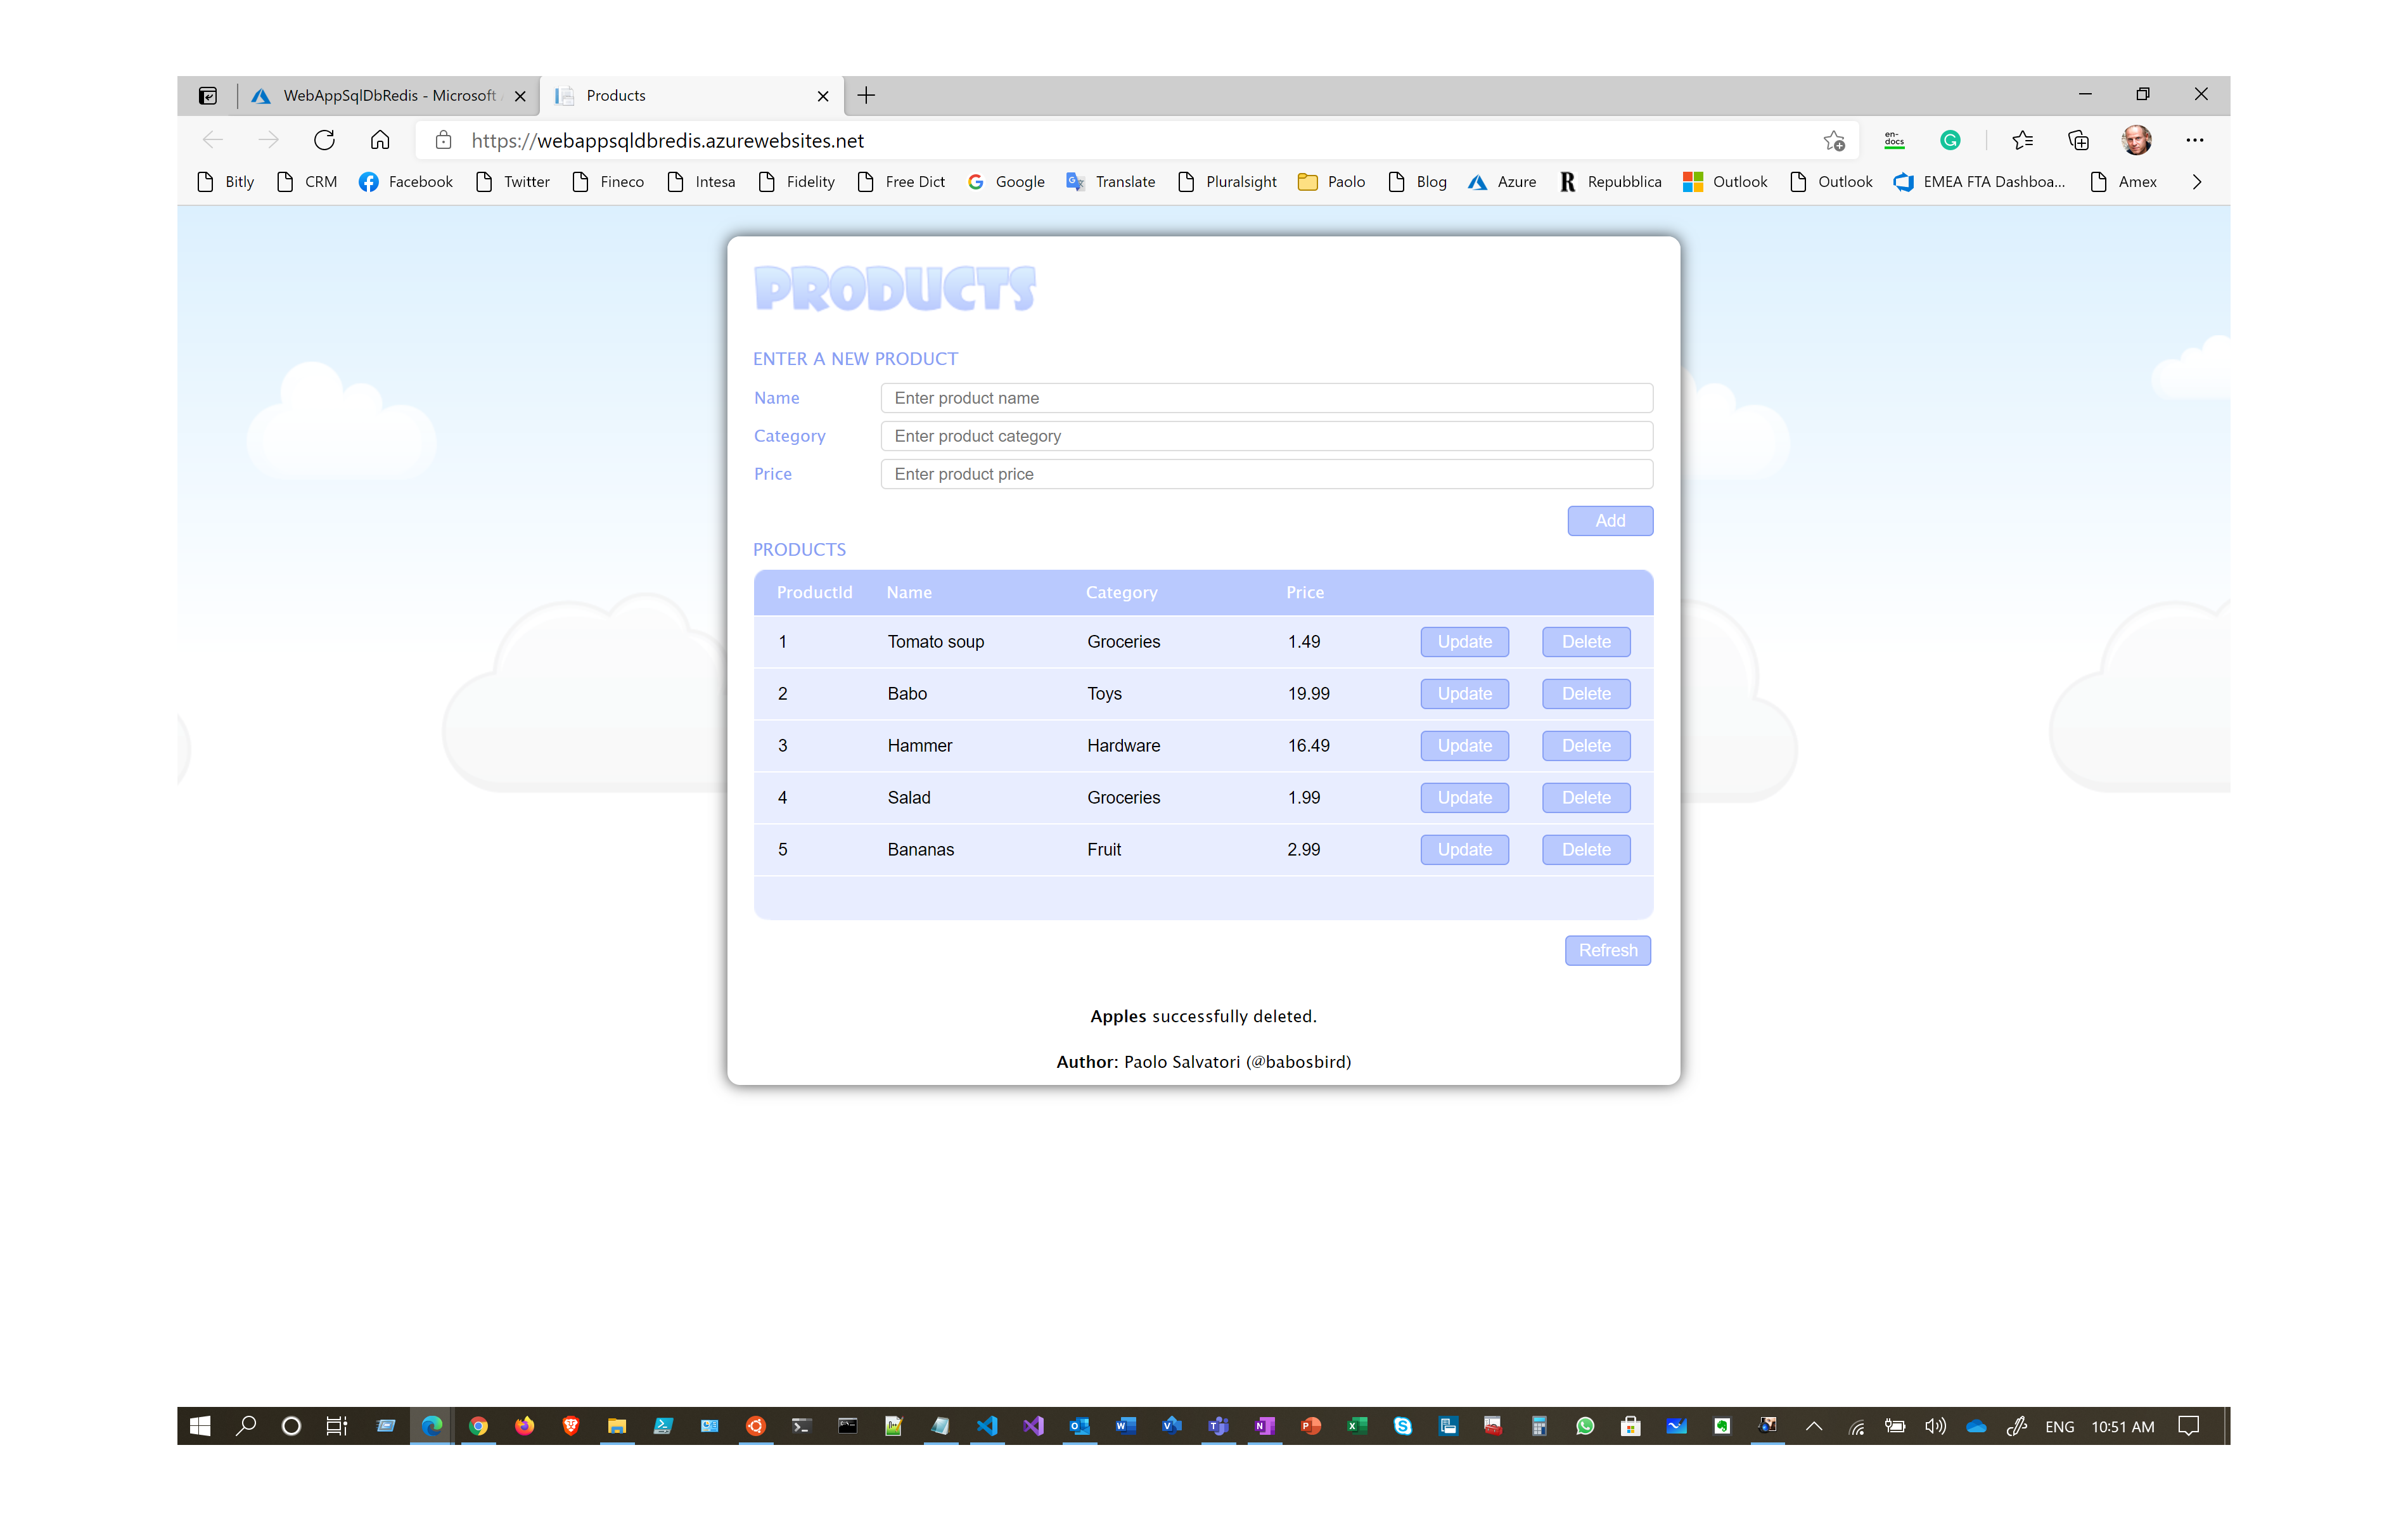Click Delete button for Hammer

(x=1585, y=745)
